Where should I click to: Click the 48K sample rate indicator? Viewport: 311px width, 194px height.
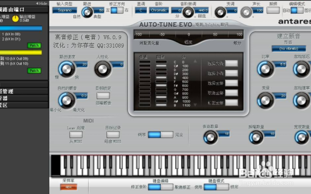point(69,187)
